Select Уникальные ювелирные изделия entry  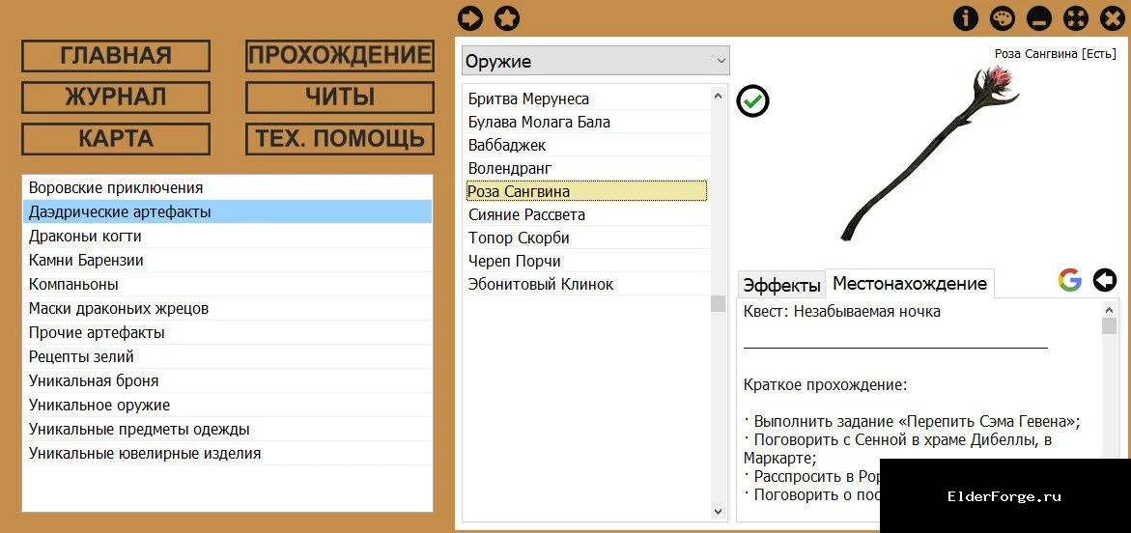pos(227,454)
